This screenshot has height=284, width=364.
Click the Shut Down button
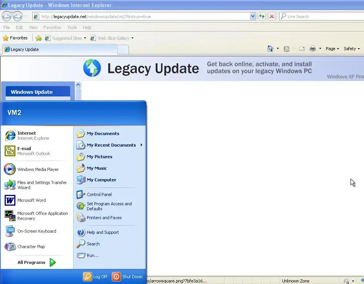point(127,277)
